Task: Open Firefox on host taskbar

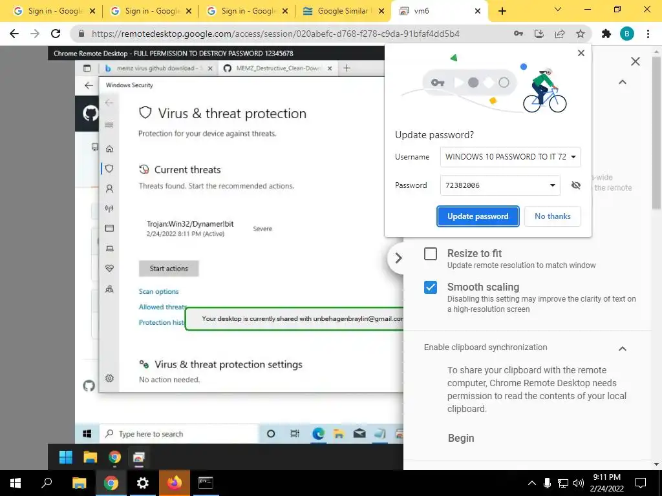Action: click(x=175, y=483)
